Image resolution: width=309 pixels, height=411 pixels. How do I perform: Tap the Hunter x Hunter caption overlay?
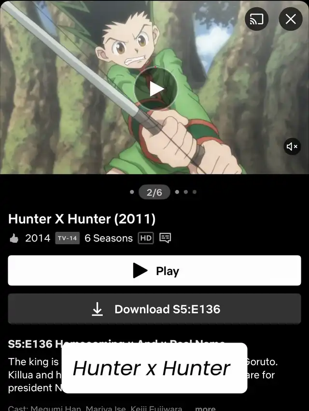click(154, 368)
